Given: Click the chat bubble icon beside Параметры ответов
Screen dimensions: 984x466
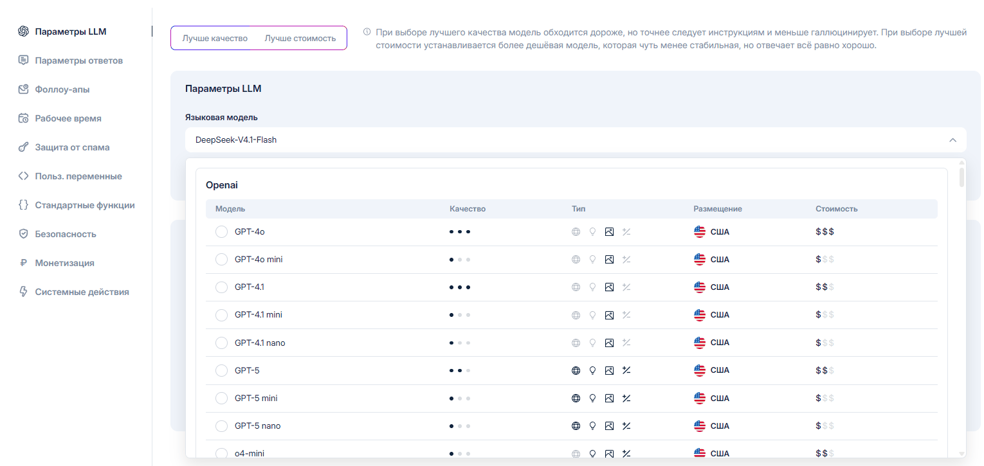Looking at the screenshot, I should 23,60.
